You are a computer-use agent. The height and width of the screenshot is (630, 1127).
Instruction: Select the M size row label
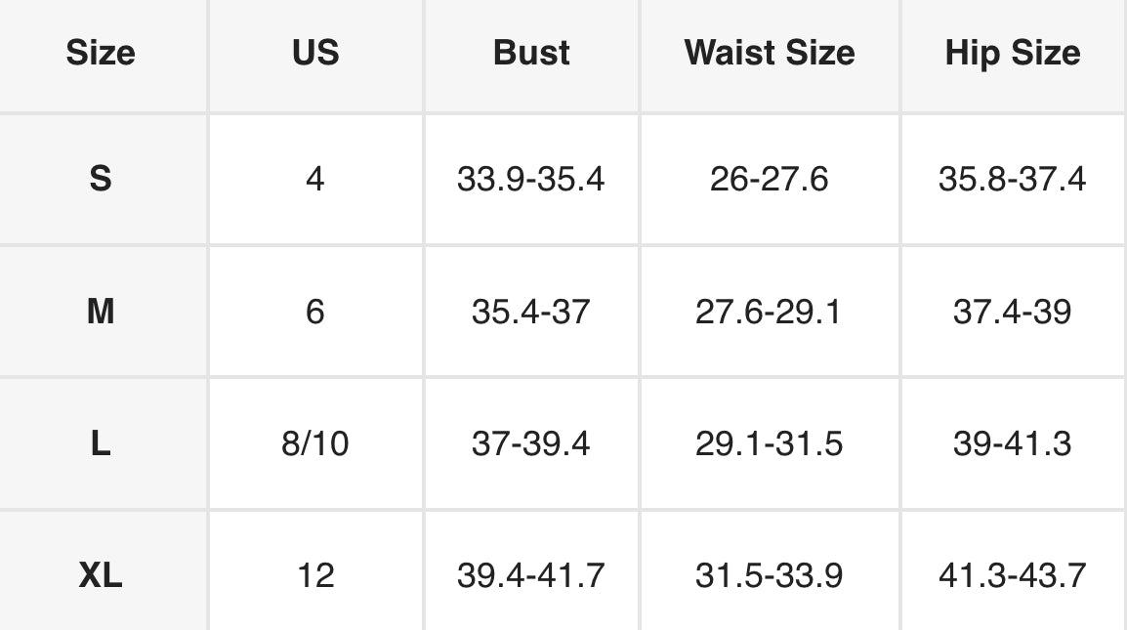tap(101, 313)
